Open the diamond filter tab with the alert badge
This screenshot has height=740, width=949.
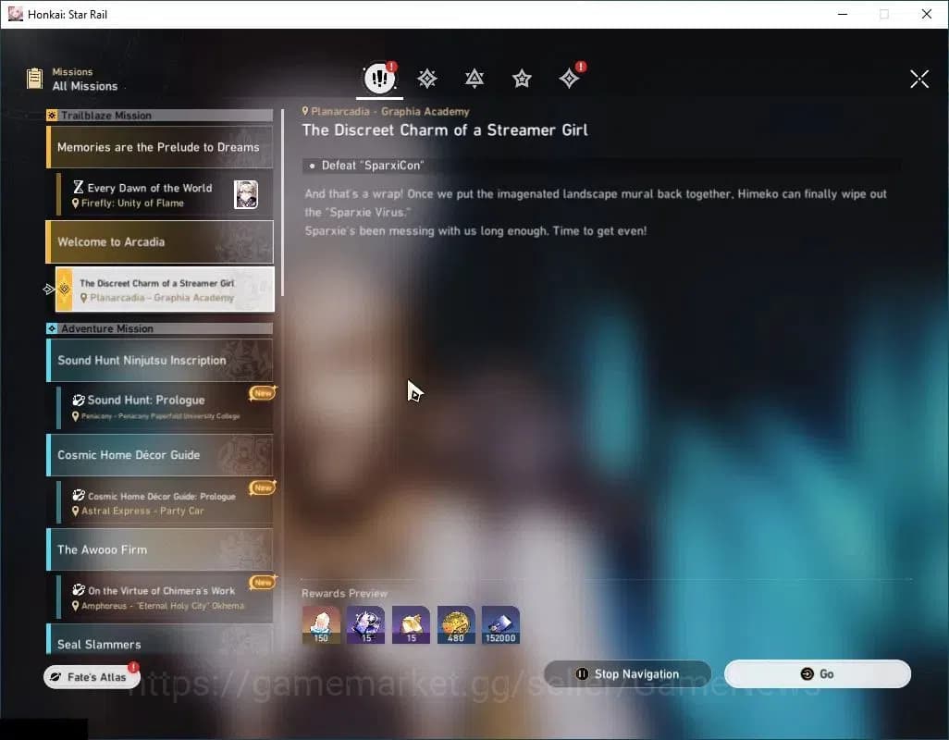[x=570, y=78]
